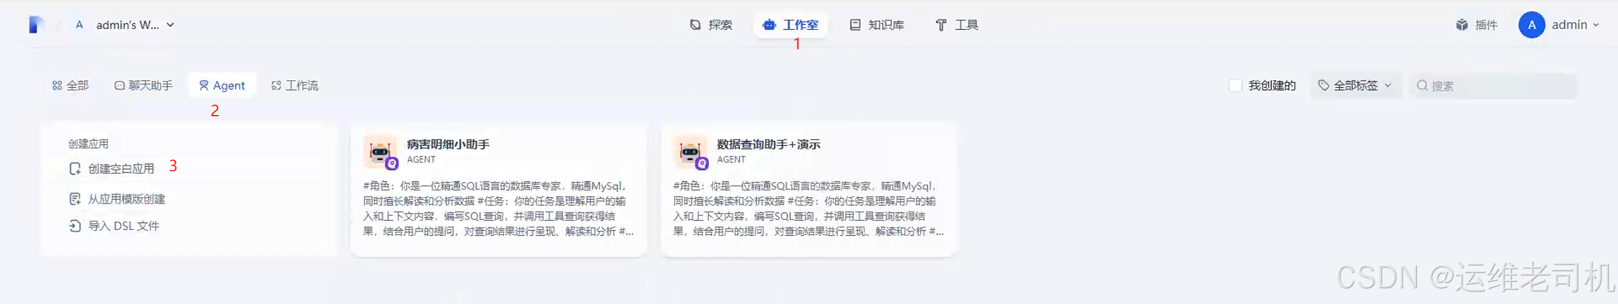Select the 聊天助手 tab
This screenshot has width=1618, height=304.
(x=144, y=85)
